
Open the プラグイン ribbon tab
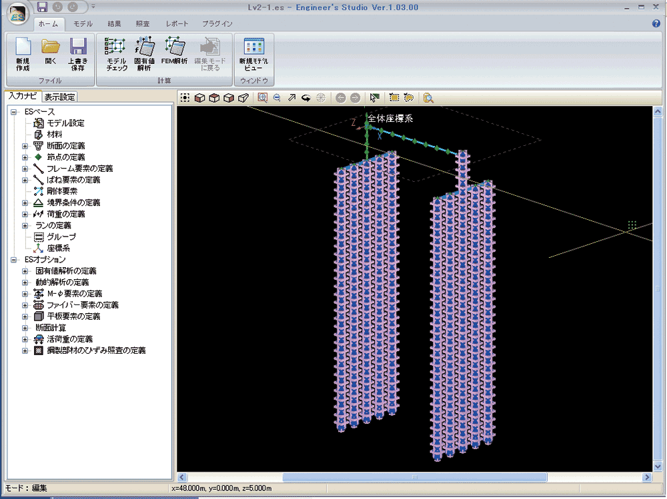tap(217, 24)
